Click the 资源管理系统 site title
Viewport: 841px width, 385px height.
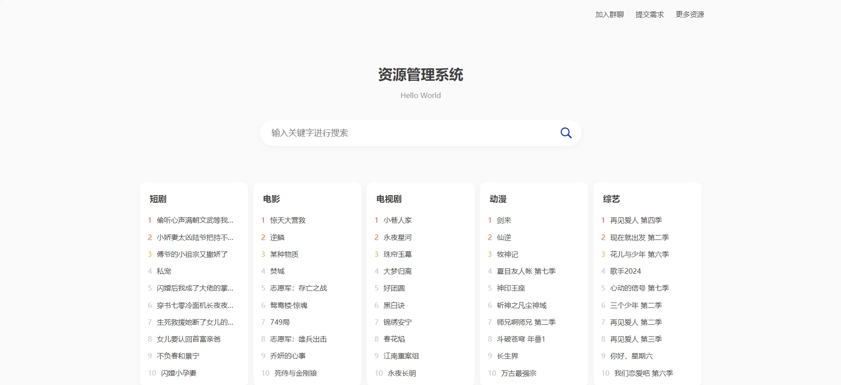pyautogui.click(x=420, y=75)
